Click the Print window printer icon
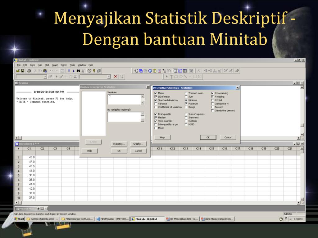Screen dimensions: 318x238 click(29, 71)
